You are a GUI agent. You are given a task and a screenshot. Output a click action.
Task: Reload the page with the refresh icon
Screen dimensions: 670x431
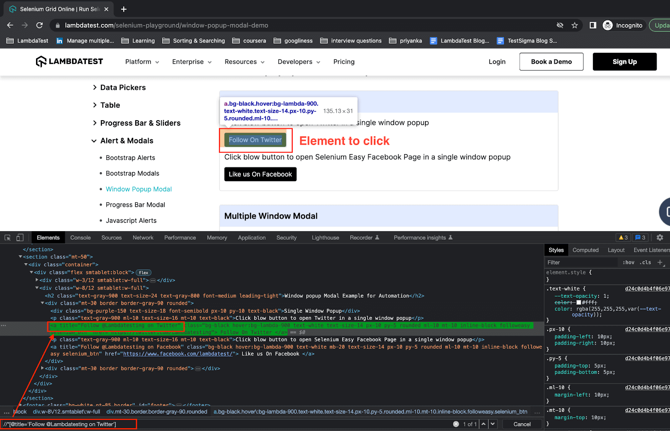click(x=39, y=25)
